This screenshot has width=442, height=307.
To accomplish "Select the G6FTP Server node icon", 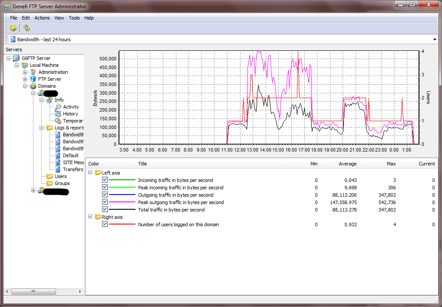I will 16,58.
